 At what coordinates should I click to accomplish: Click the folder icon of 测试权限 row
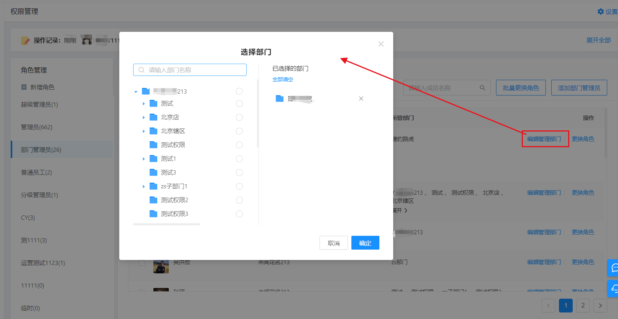153,145
